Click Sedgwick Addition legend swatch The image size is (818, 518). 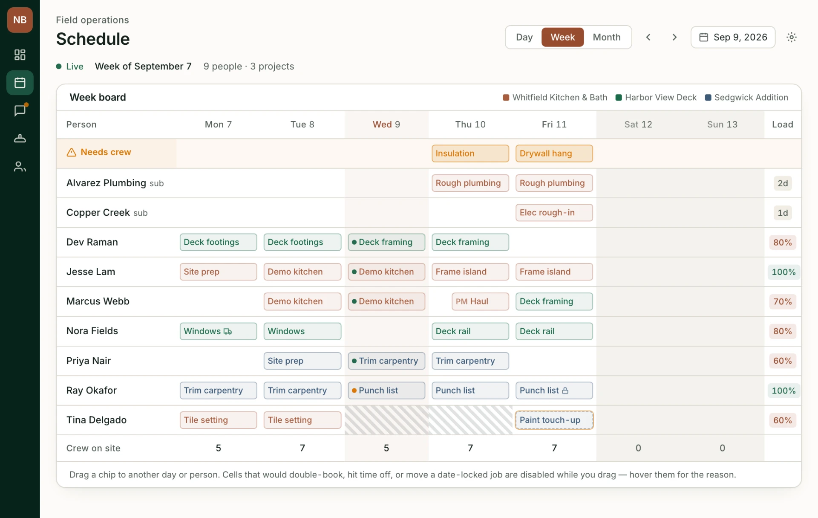708,98
